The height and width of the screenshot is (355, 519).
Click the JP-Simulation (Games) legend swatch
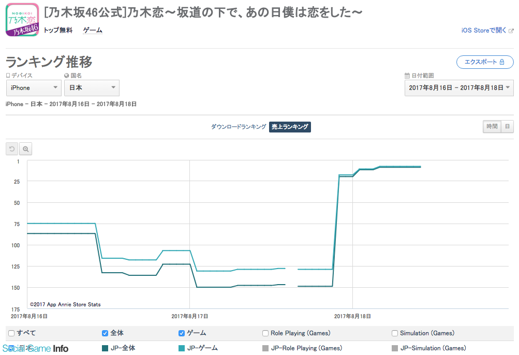point(394,348)
